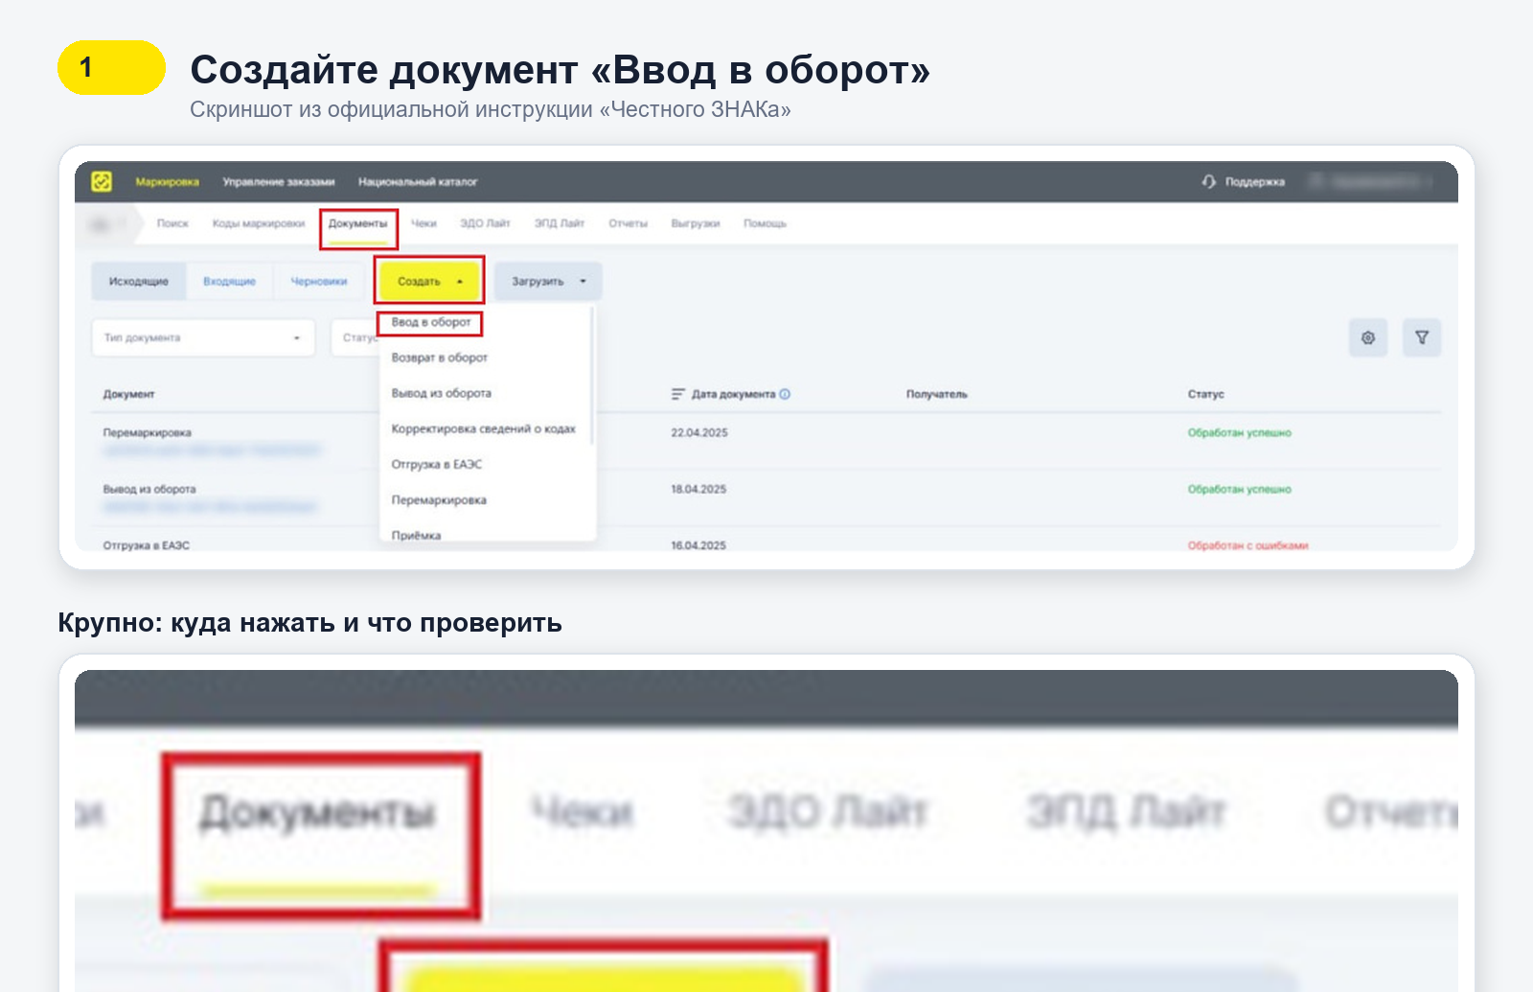Click the Документ column header
Viewport: 1533px width, 992px height.
point(129,394)
